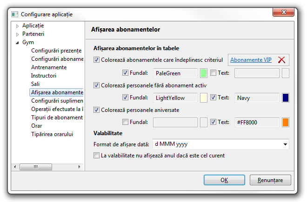The image size is (307, 202).
Task: Select Instructori in the settings tree
Action: pyautogui.click(x=44, y=76)
